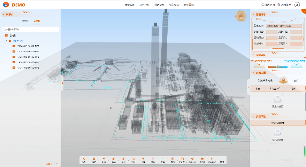Screen dimensions: 306x167
Task: Click the three-dots more icon in bottom toolbar
Action: click(x=222, y=159)
